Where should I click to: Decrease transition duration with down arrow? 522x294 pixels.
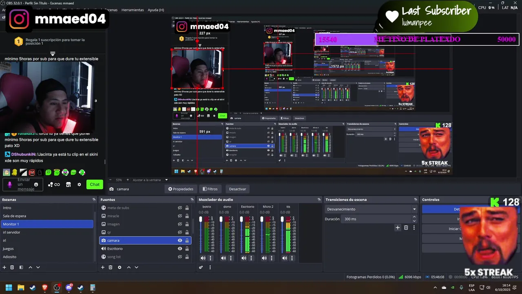pyautogui.click(x=414, y=221)
